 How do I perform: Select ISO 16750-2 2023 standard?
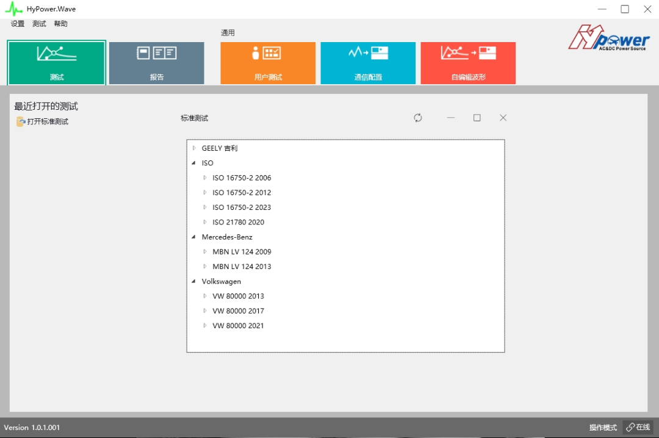[242, 207]
